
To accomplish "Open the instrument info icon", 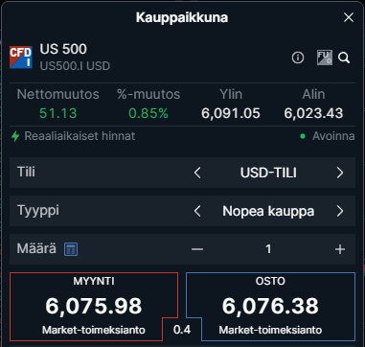I will click(298, 58).
